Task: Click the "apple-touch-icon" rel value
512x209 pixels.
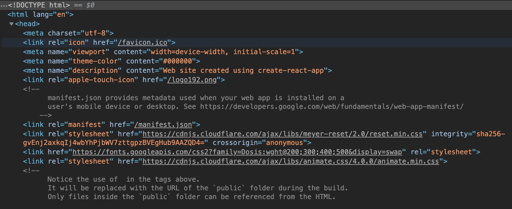Action: (101, 80)
